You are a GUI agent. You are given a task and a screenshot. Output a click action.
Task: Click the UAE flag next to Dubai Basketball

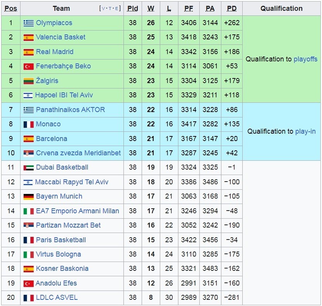click(x=29, y=168)
